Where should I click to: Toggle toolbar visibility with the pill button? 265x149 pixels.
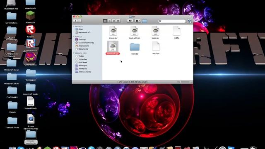[x=190, y=17]
